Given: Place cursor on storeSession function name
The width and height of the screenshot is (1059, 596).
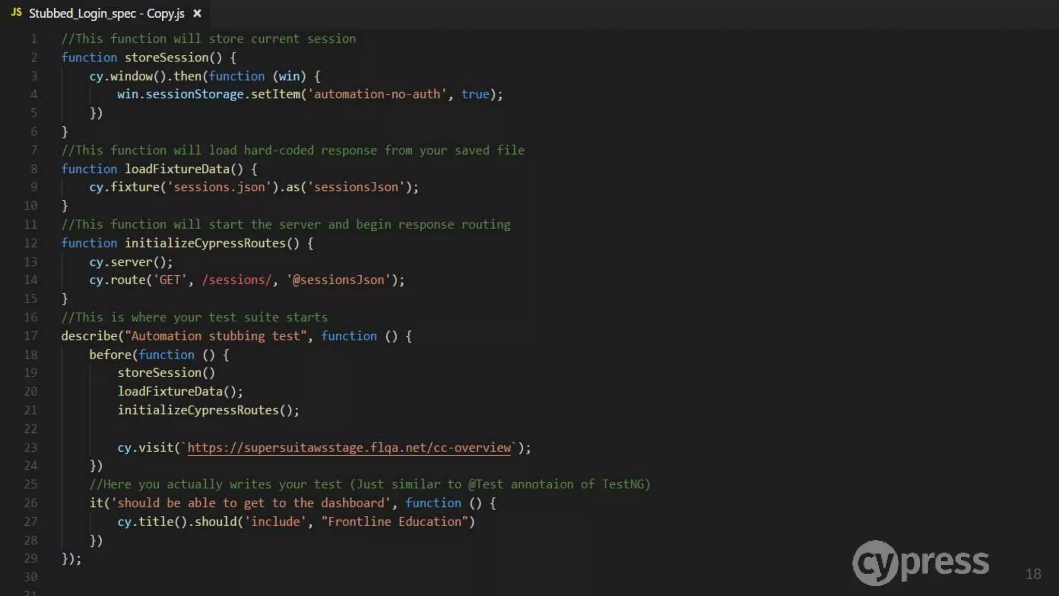Looking at the screenshot, I should [166, 57].
